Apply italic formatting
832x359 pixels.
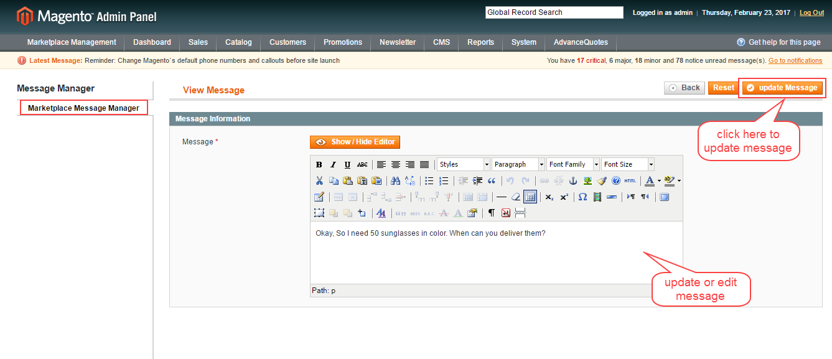click(x=333, y=164)
